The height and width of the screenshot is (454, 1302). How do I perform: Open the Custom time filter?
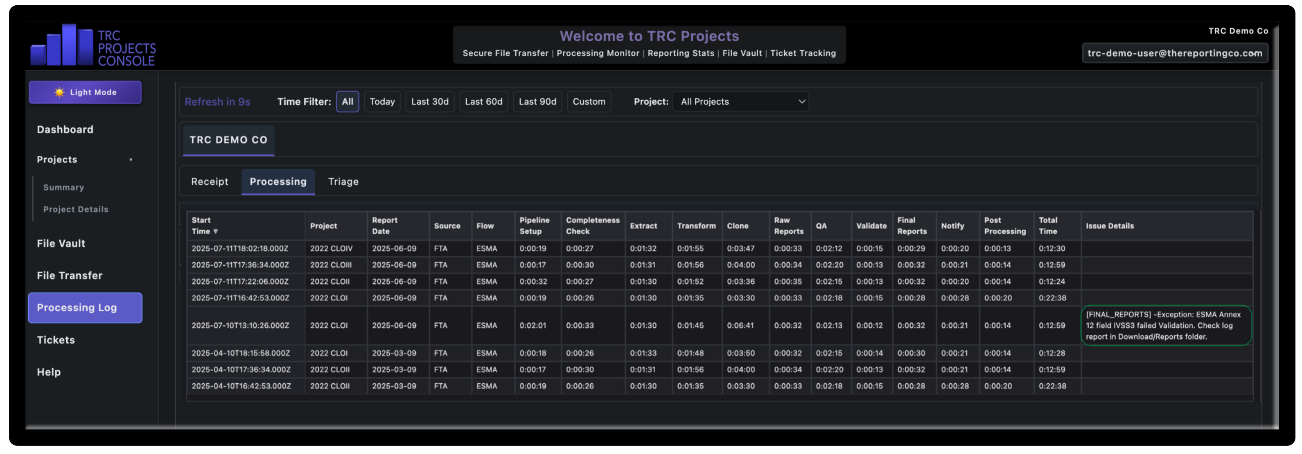[x=589, y=101]
